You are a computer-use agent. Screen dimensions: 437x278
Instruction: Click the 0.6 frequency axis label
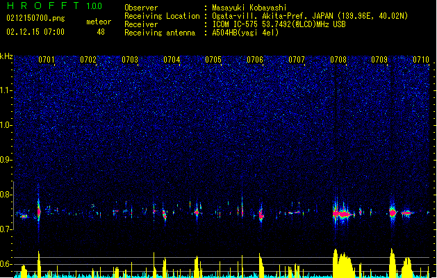(6, 264)
